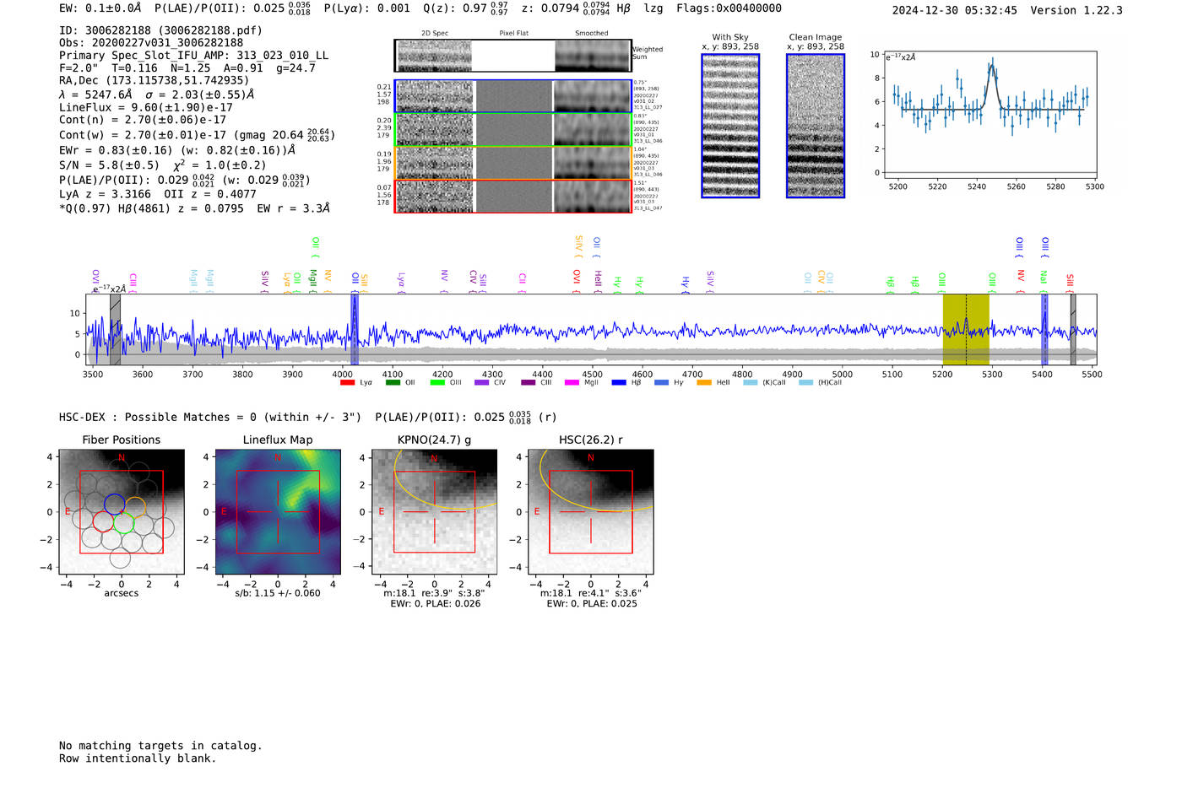Click the lime OIII legend swatch
The height and width of the screenshot is (804, 1182).
pos(437,382)
